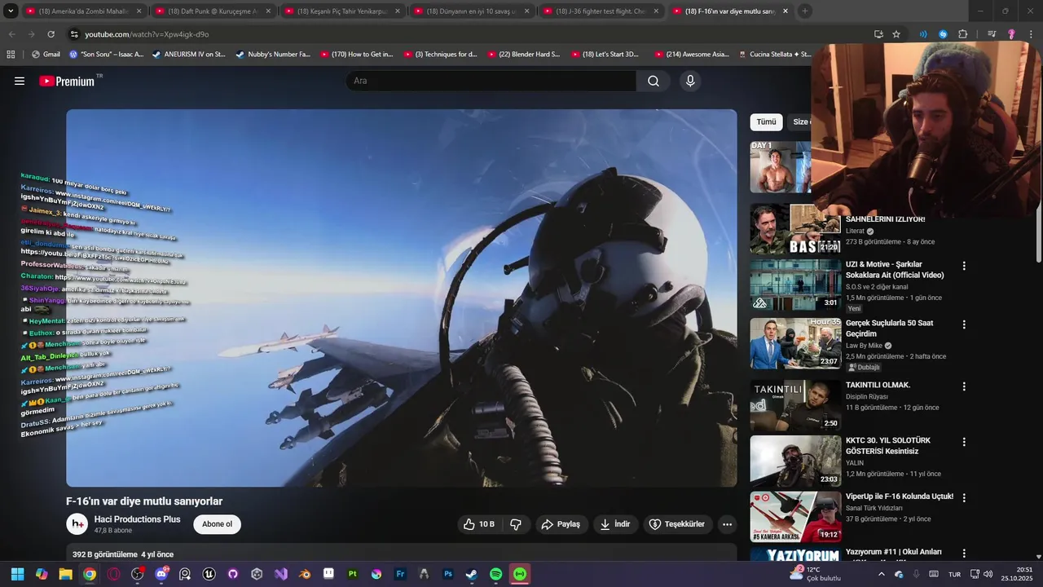Open Steam from the taskbar
This screenshot has width=1043, height=587.
point(472,574)
